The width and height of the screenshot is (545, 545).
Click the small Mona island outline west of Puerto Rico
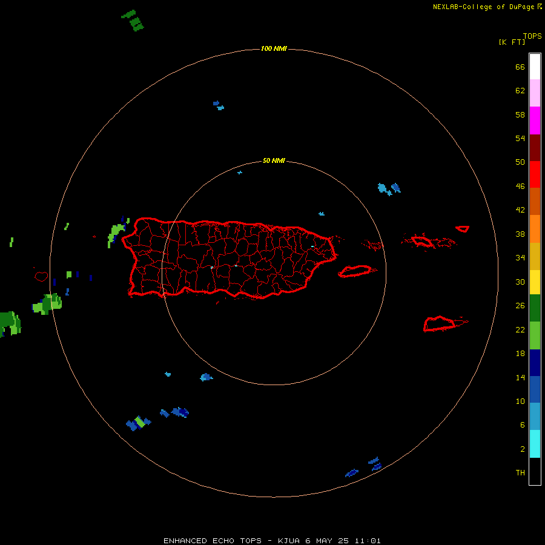click(41, 276)
